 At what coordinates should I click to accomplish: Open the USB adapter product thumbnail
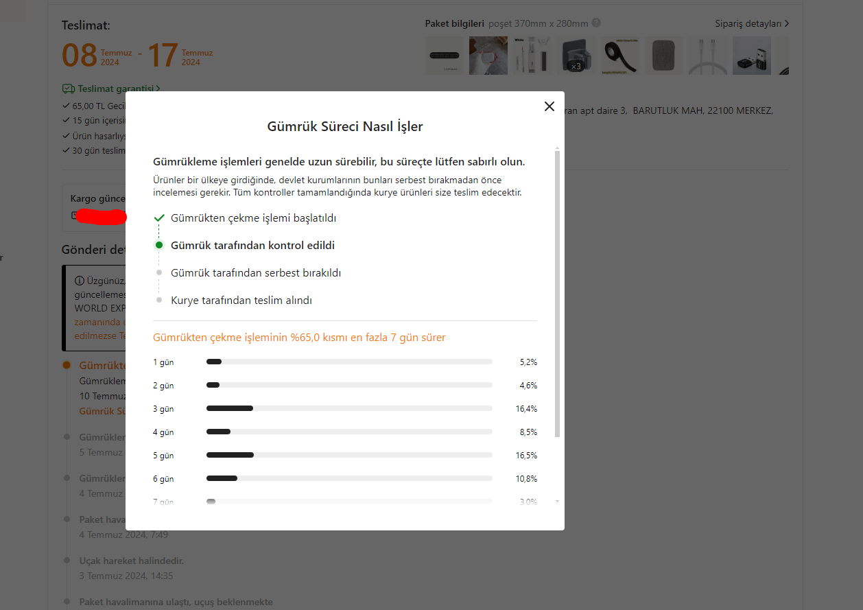[752, 56]
